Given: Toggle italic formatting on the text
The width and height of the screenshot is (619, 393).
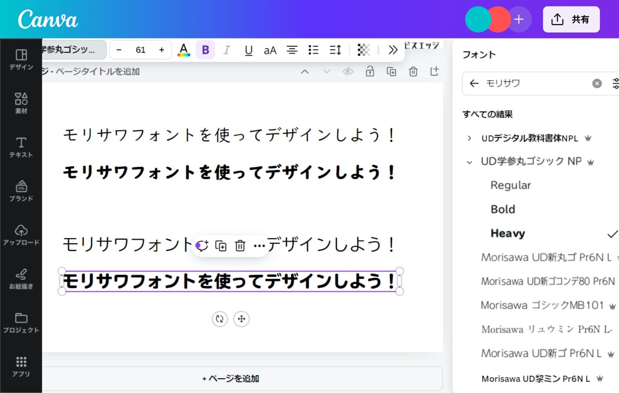Looking at the screenshot, I should [227, 50].
